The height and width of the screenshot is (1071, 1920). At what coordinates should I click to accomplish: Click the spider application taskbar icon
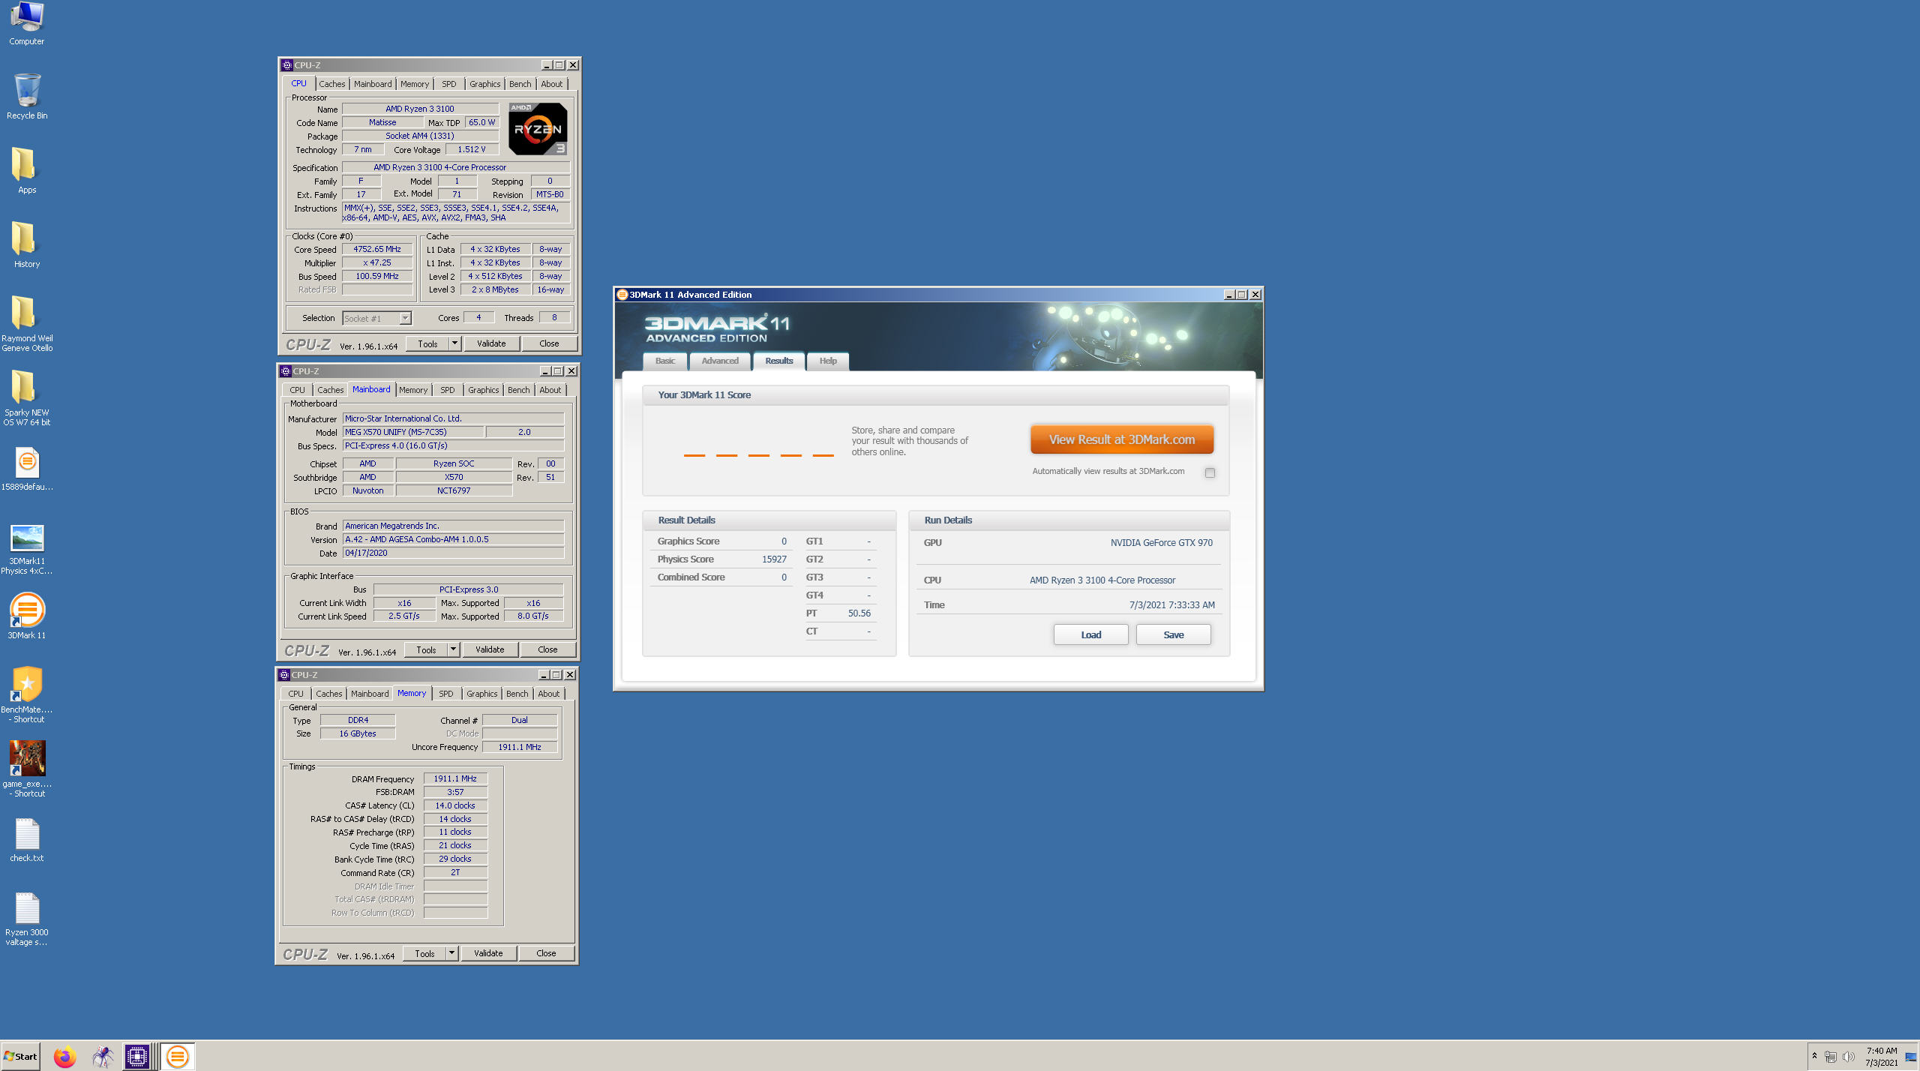pyautogui.click(x=102, y=1057)
